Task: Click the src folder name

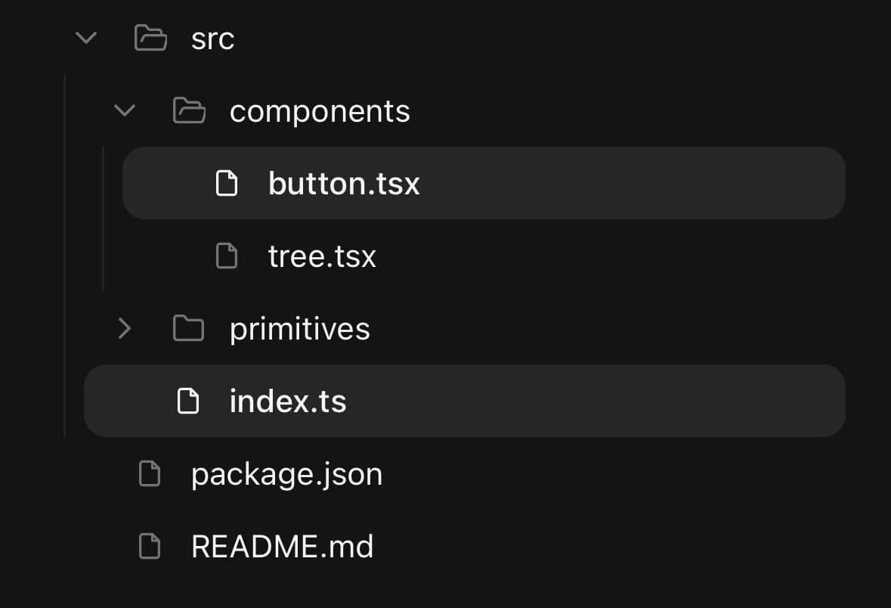Action: pos(213,39)
